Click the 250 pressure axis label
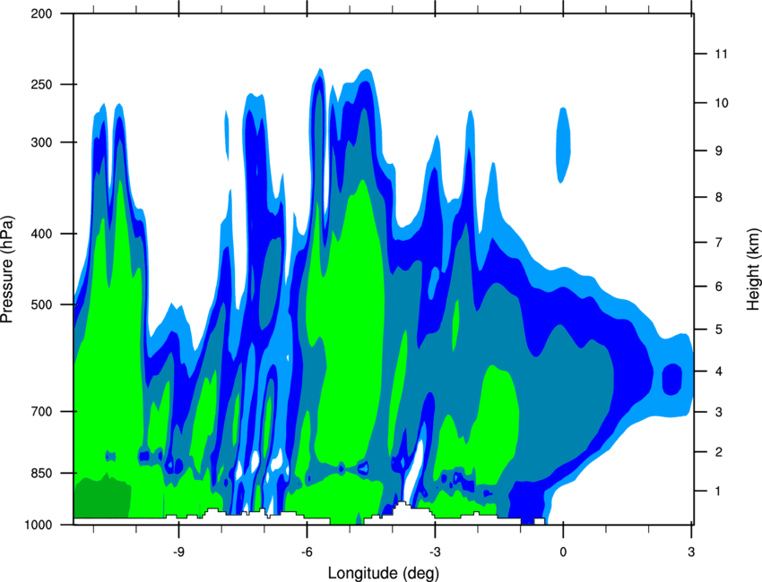Screen dimensions: 762x582 click(x=41, y=84)
